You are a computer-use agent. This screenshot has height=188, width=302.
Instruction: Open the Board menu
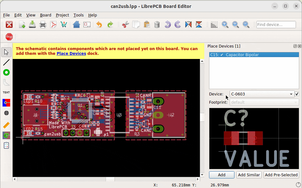pyautogui.click(x=46, y=15)
